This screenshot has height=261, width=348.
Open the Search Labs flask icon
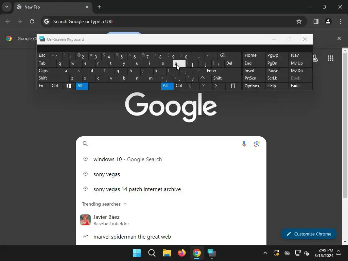pos(315,58)
